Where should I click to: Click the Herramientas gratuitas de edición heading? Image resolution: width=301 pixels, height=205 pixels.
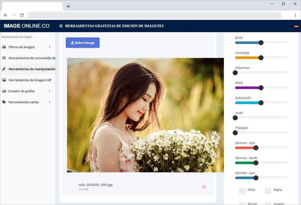(x=114, y=26)
